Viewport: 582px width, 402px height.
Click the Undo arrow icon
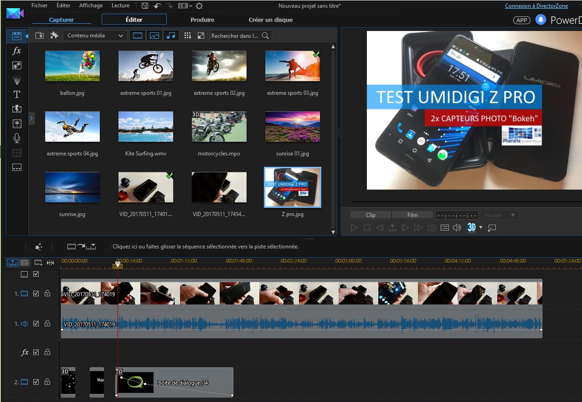click(x=157, y=6)
